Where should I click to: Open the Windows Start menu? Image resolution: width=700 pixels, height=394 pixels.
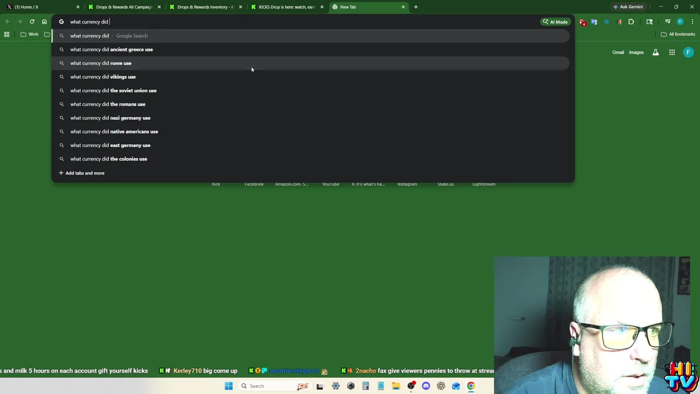229,386
